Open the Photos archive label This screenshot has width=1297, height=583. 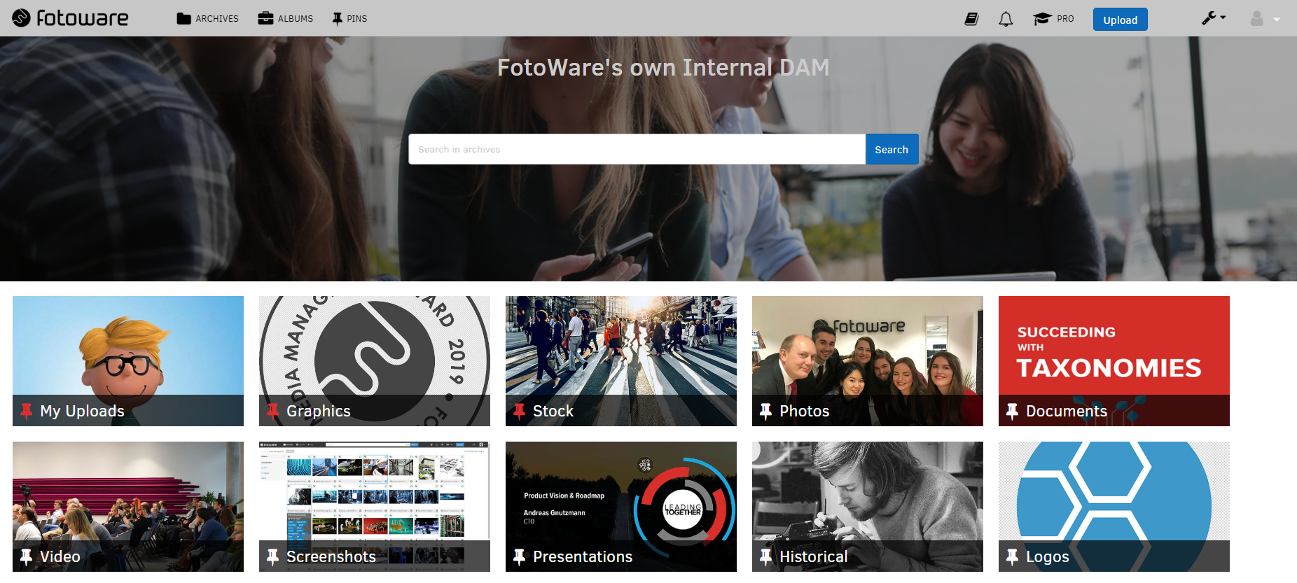[x=805, y=412]
